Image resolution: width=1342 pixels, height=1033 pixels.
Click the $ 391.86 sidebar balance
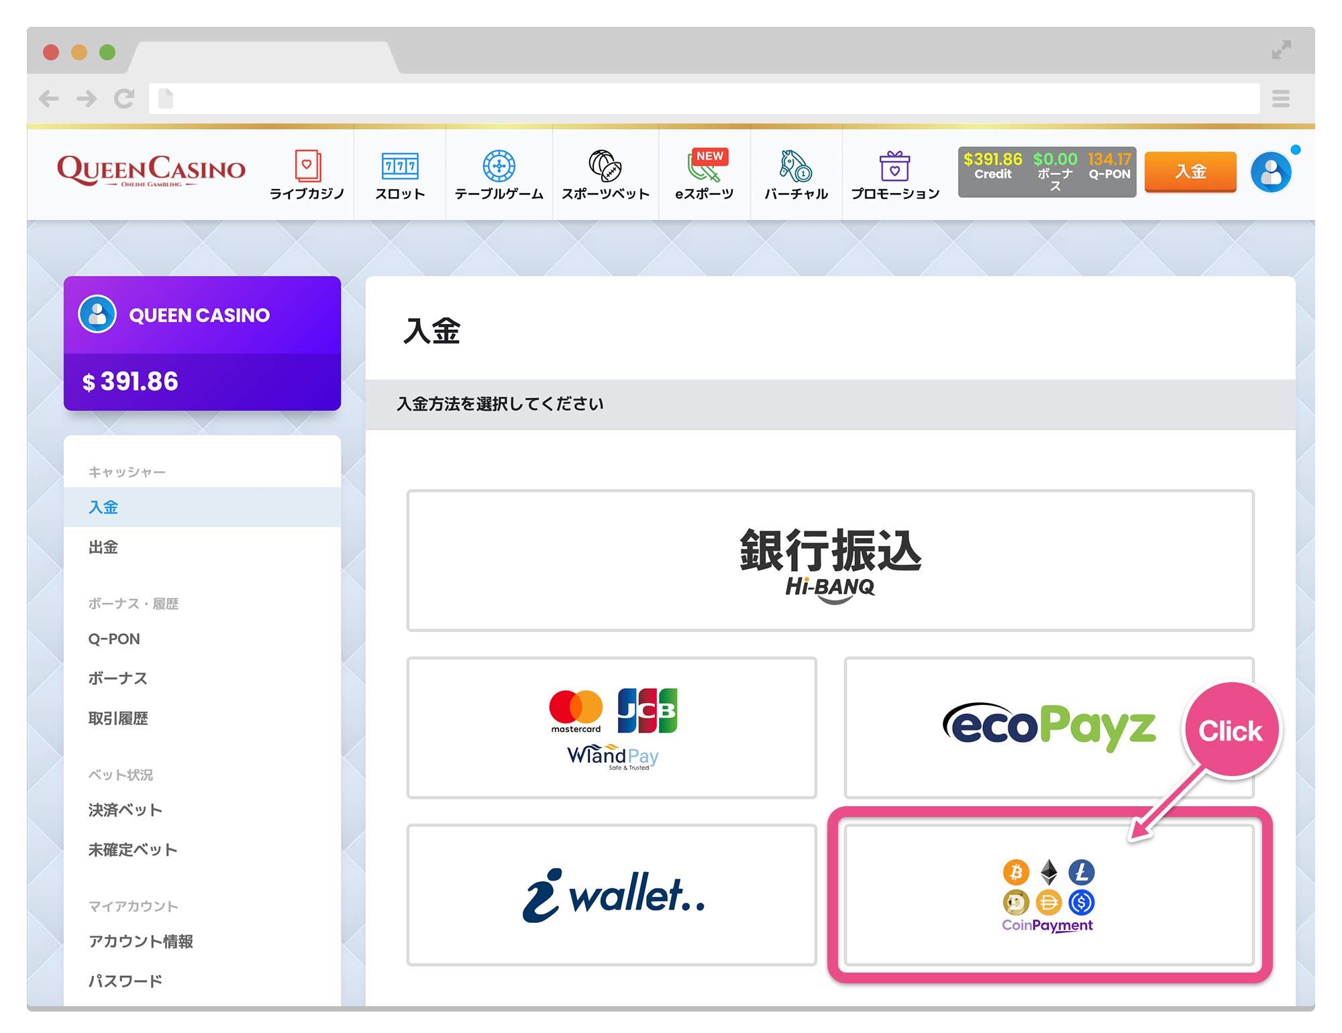[130, 382]
